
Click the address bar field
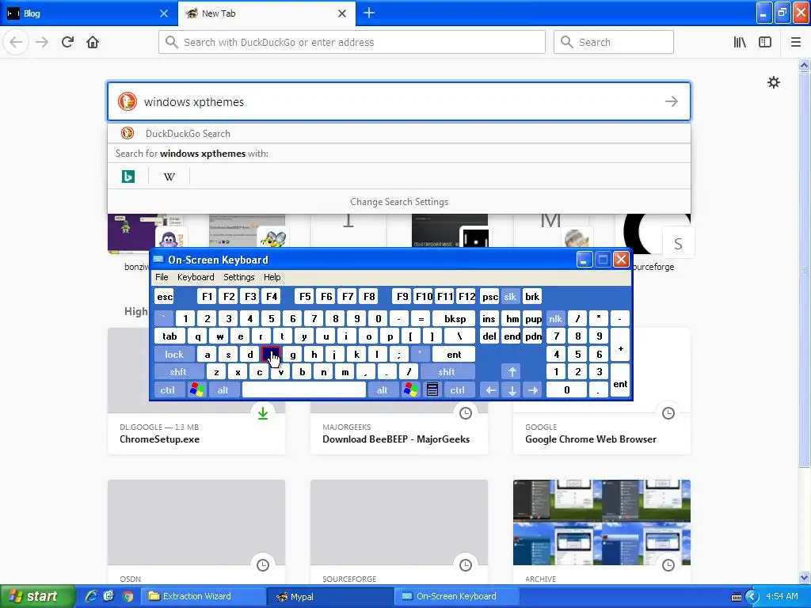pos(352,42)
